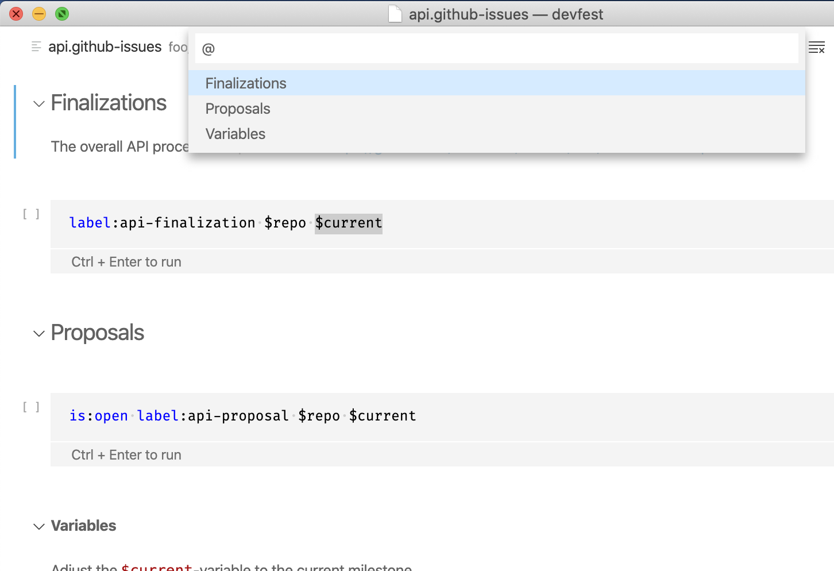834x571 pixels.
Task: Close the window with the red button
Action: tap(16, 14)
